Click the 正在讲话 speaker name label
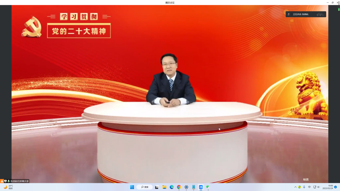This screenshot has width=340, height=191. (x=301, y=14)
